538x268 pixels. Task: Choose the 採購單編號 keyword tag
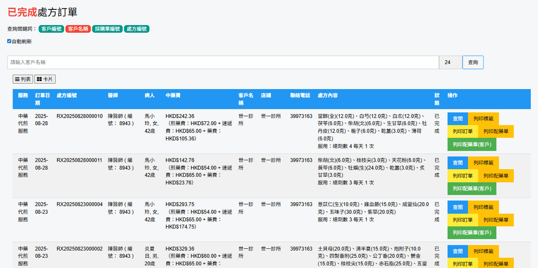click(x=107, y=29)
